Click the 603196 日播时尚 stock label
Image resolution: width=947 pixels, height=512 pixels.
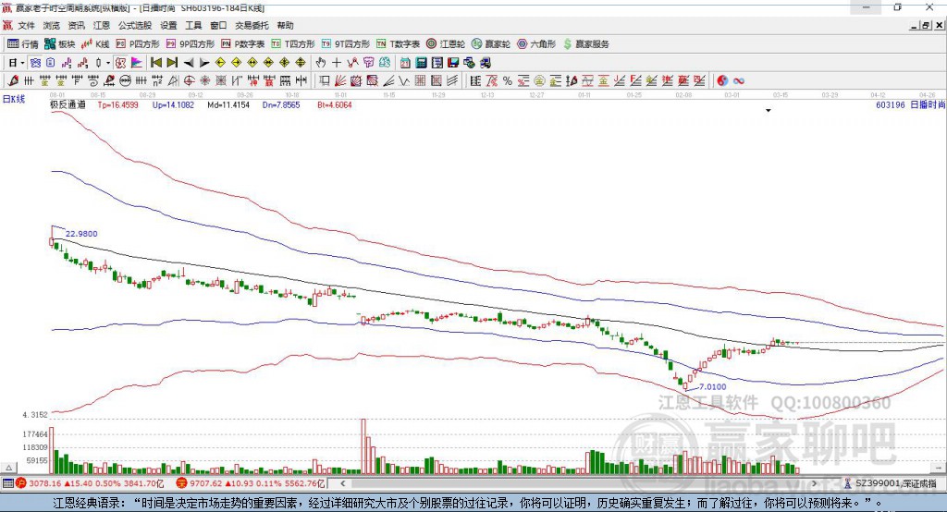910,105
